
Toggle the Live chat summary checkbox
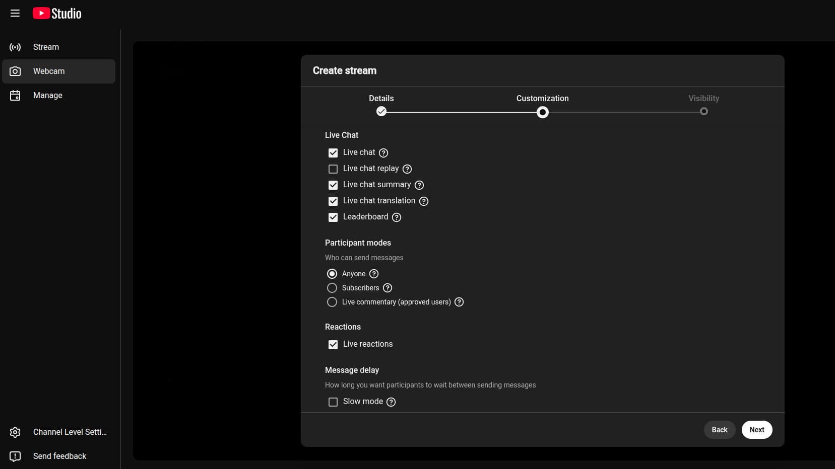pos(333,185)
